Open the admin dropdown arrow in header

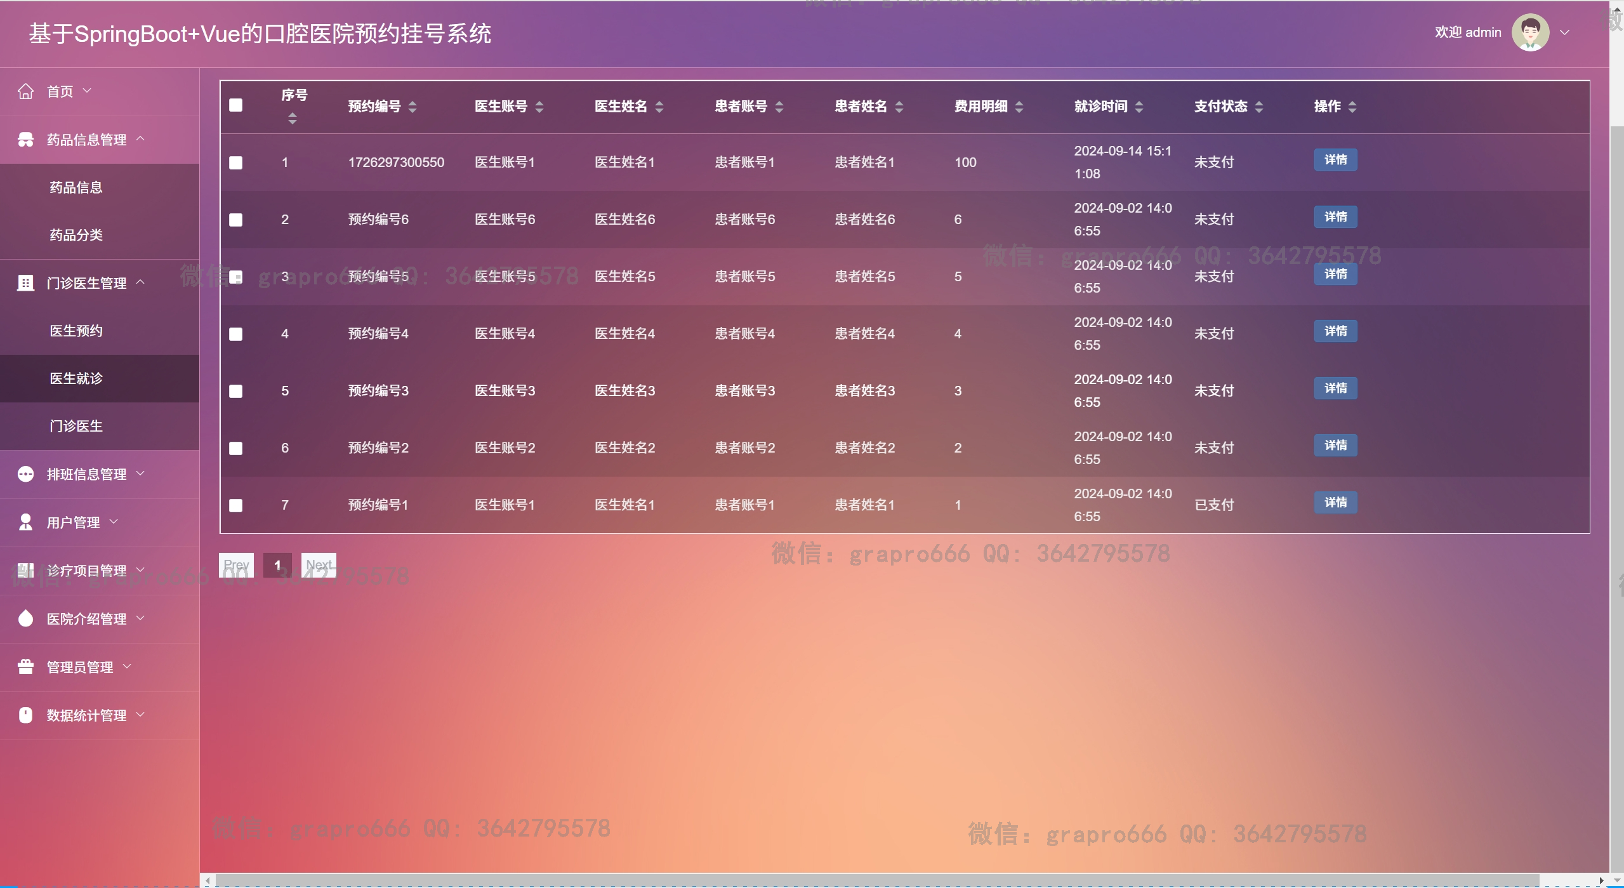pyautogui.click(x=1564, y=32)
